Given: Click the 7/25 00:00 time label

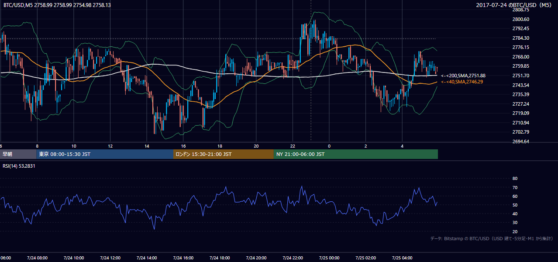Looking at the screenshot, I should (329, 258).
